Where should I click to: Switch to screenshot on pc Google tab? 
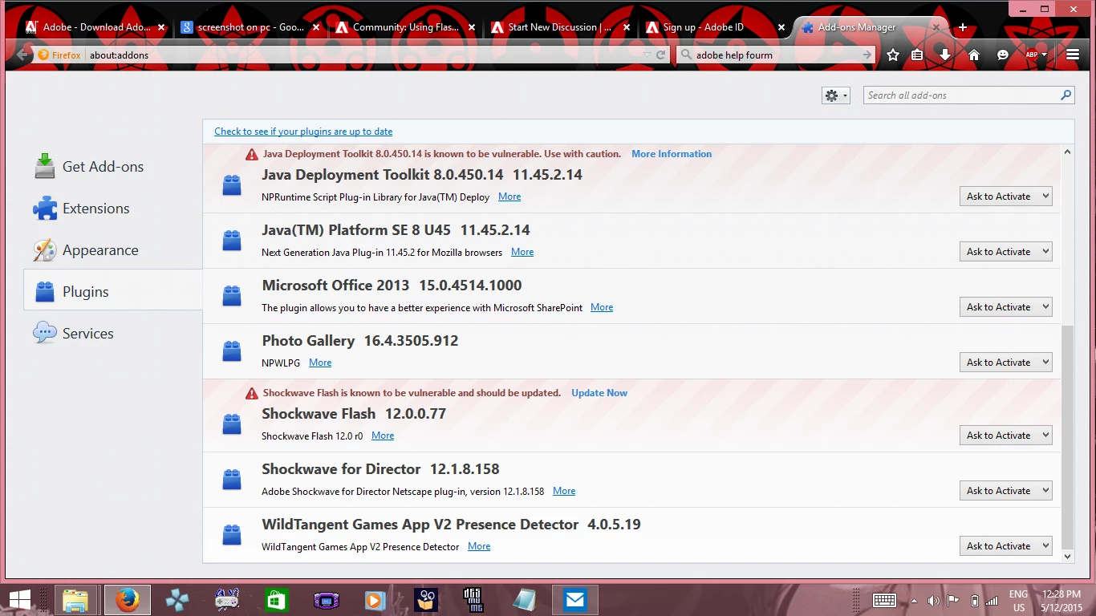tap(250, 27)
